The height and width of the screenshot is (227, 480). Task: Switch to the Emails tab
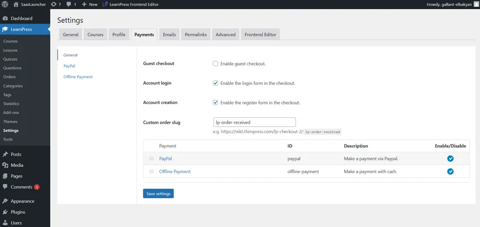pyautogui.click(x=169, y=35)
